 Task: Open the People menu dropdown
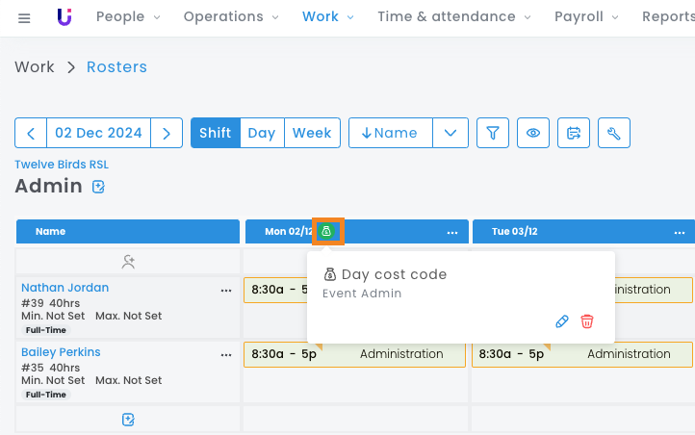coord(128,17)
